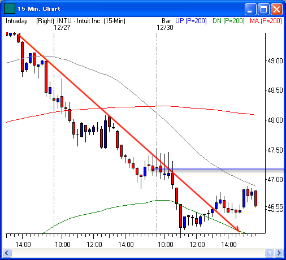This screenshot has width=286, height=260.
Task: Click the 47.50 price axis label
Action: pyautogui.click(x=275, y=150)
